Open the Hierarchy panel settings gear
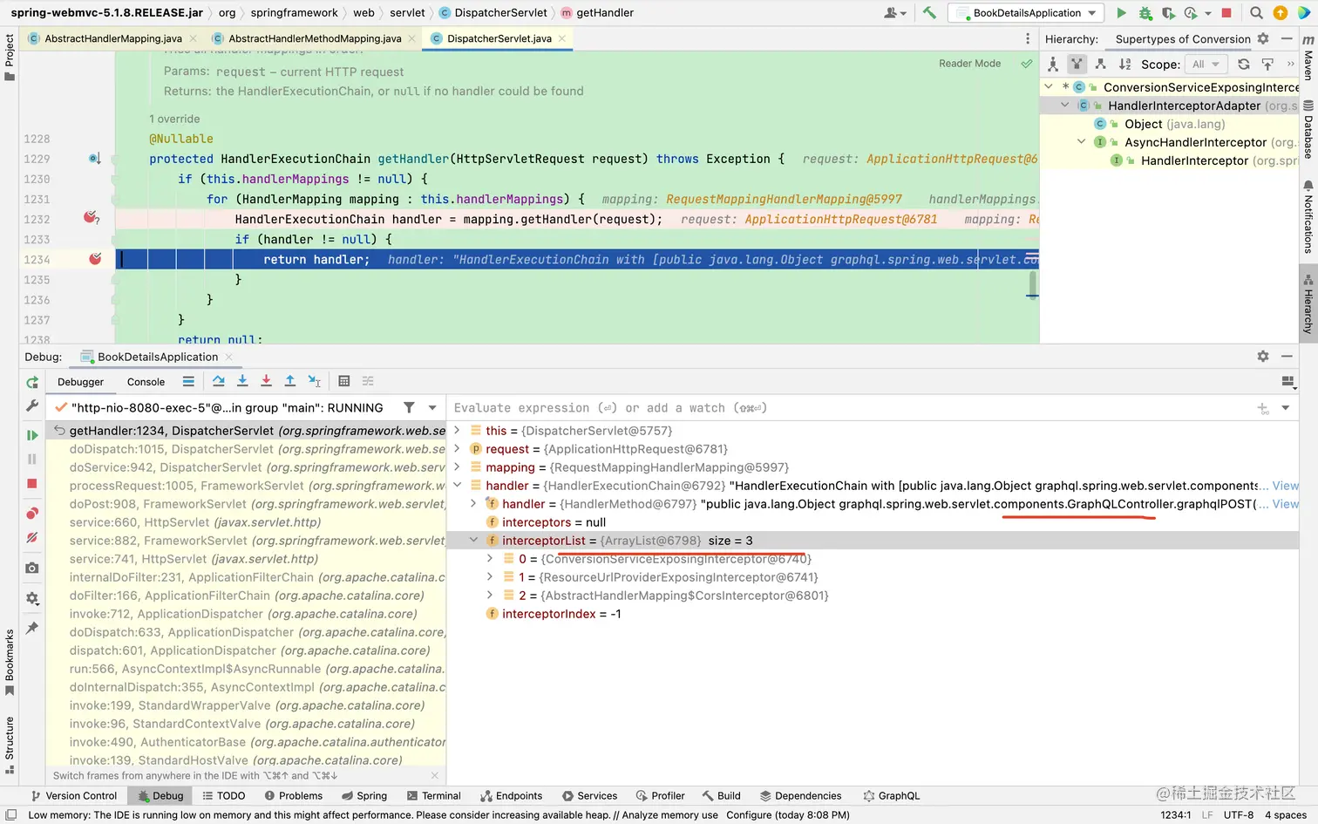Screen dimensions: 1318x824 click(x=1263, y=39)
